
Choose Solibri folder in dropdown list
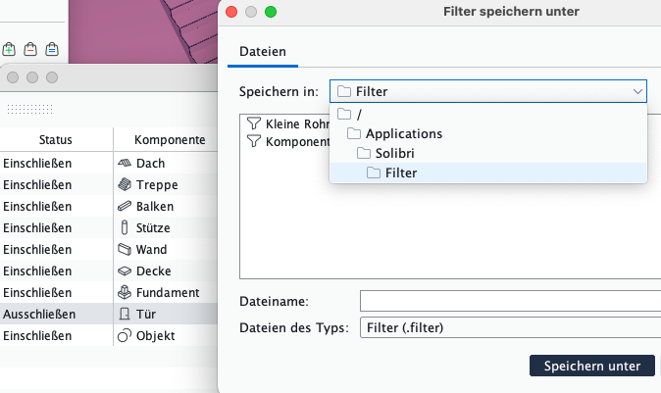488,153
